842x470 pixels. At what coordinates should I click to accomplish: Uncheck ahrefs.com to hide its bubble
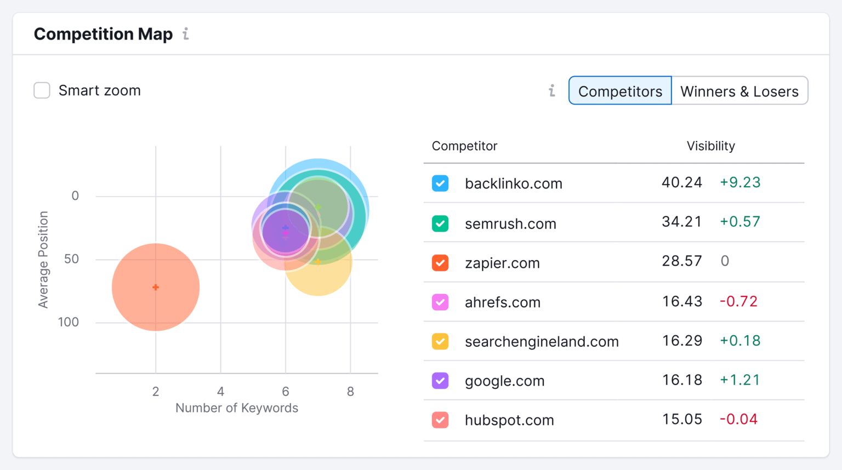click(440, 302)
